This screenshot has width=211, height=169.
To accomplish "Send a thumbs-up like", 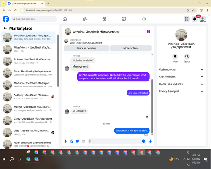I will tap(150, 141).
